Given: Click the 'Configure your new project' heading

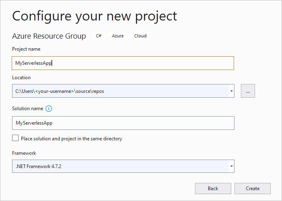Looking at the screenshot, I should point(95,16).
